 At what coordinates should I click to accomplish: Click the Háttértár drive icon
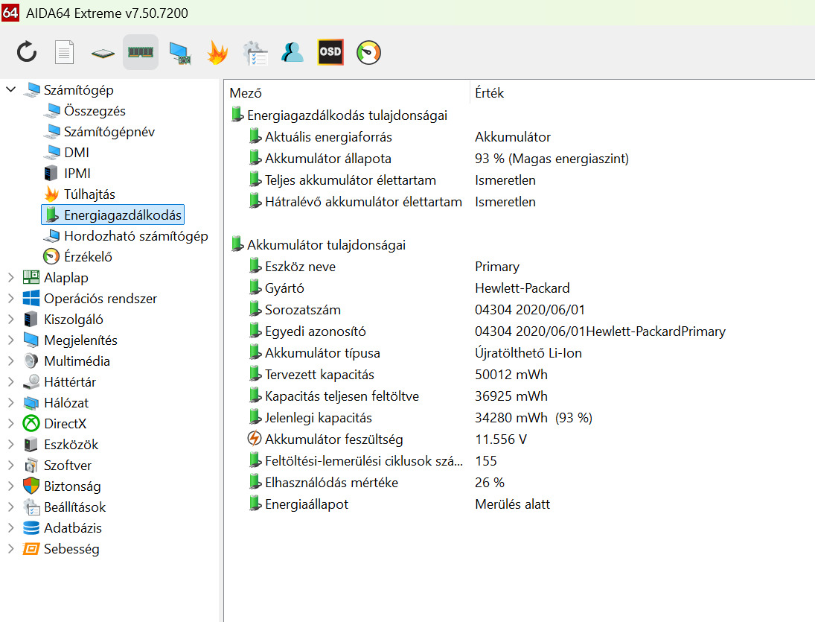click(31, 381)
